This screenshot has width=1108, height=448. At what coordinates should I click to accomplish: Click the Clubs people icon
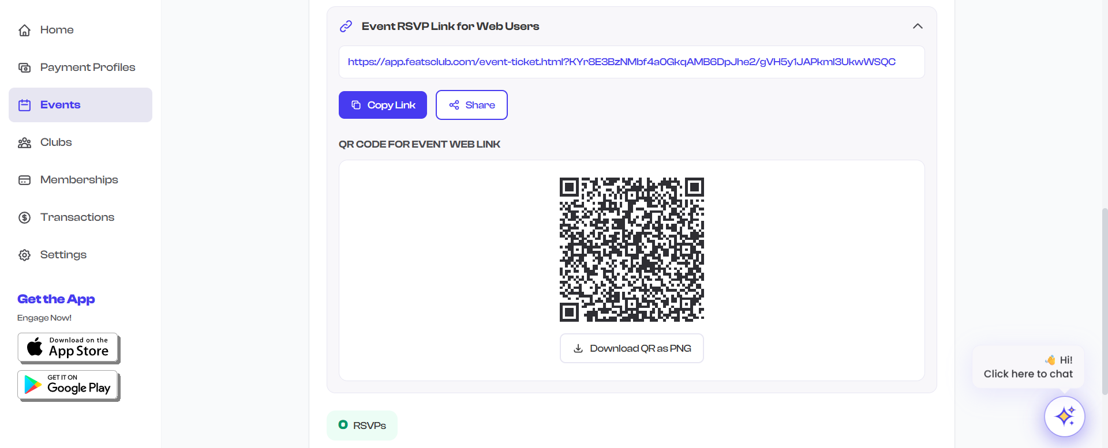[24, 142]
